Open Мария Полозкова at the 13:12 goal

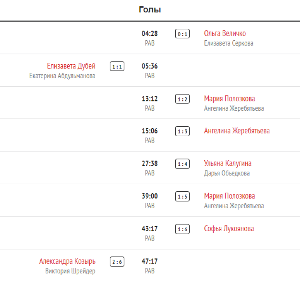229,99
